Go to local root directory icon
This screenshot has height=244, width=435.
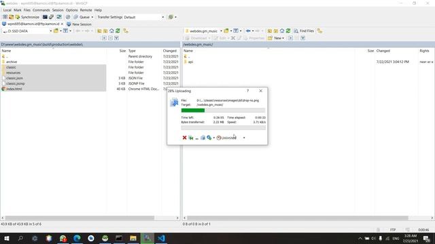coord(105,31)
